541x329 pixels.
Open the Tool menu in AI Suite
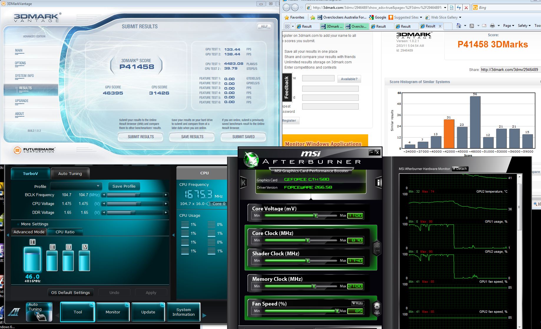click(x=78, y=312)
